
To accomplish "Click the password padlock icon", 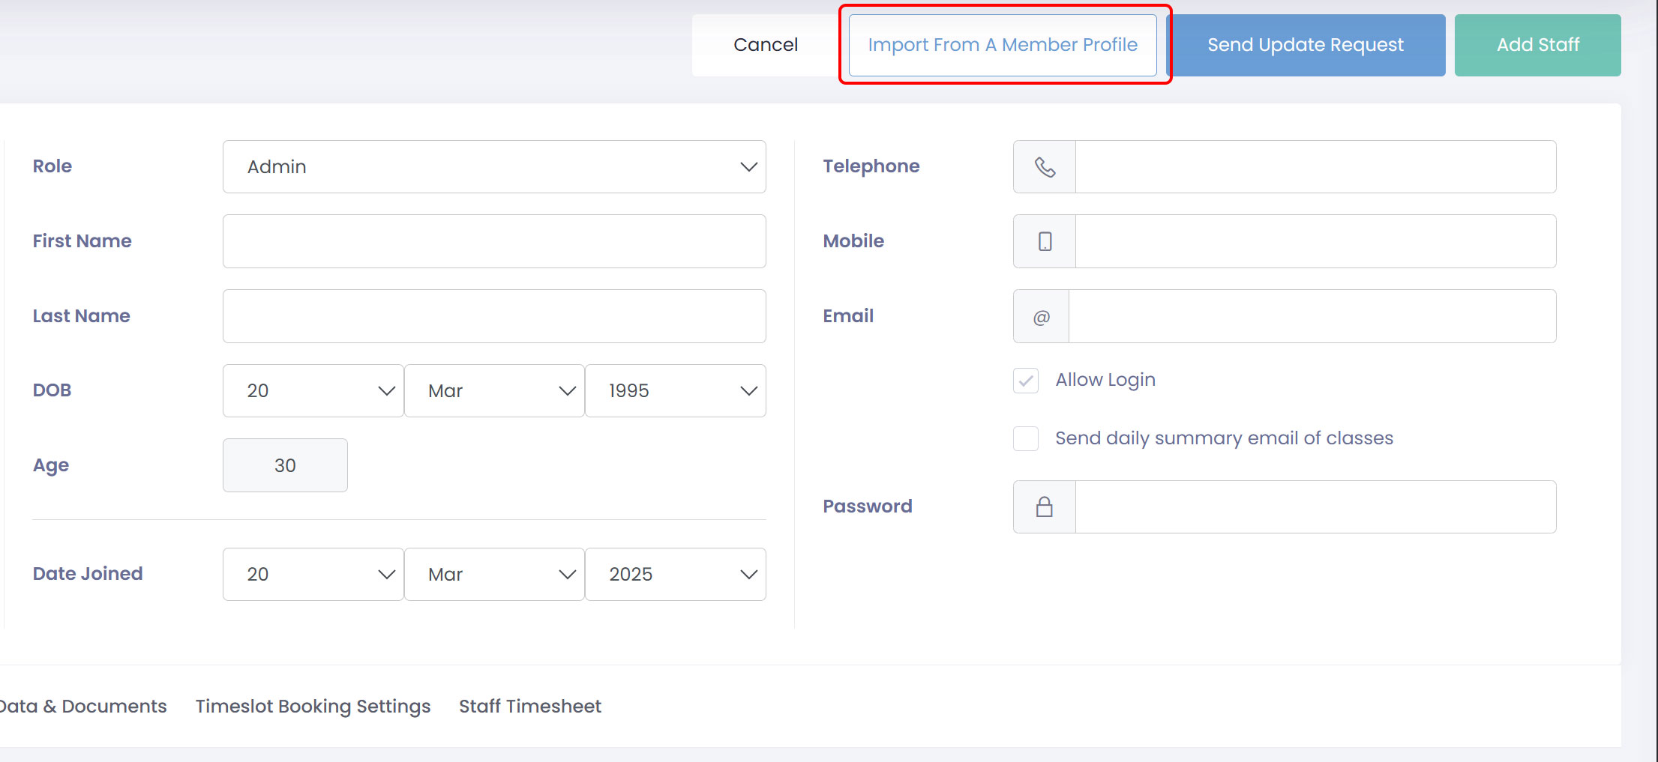I will coord(1045,507).
